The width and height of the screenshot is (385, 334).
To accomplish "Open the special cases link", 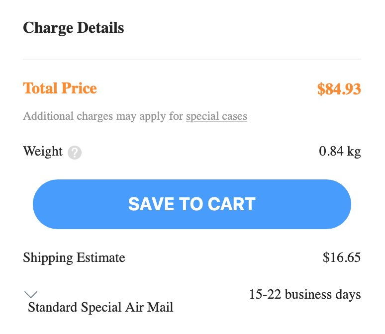I will coord(216,116).
